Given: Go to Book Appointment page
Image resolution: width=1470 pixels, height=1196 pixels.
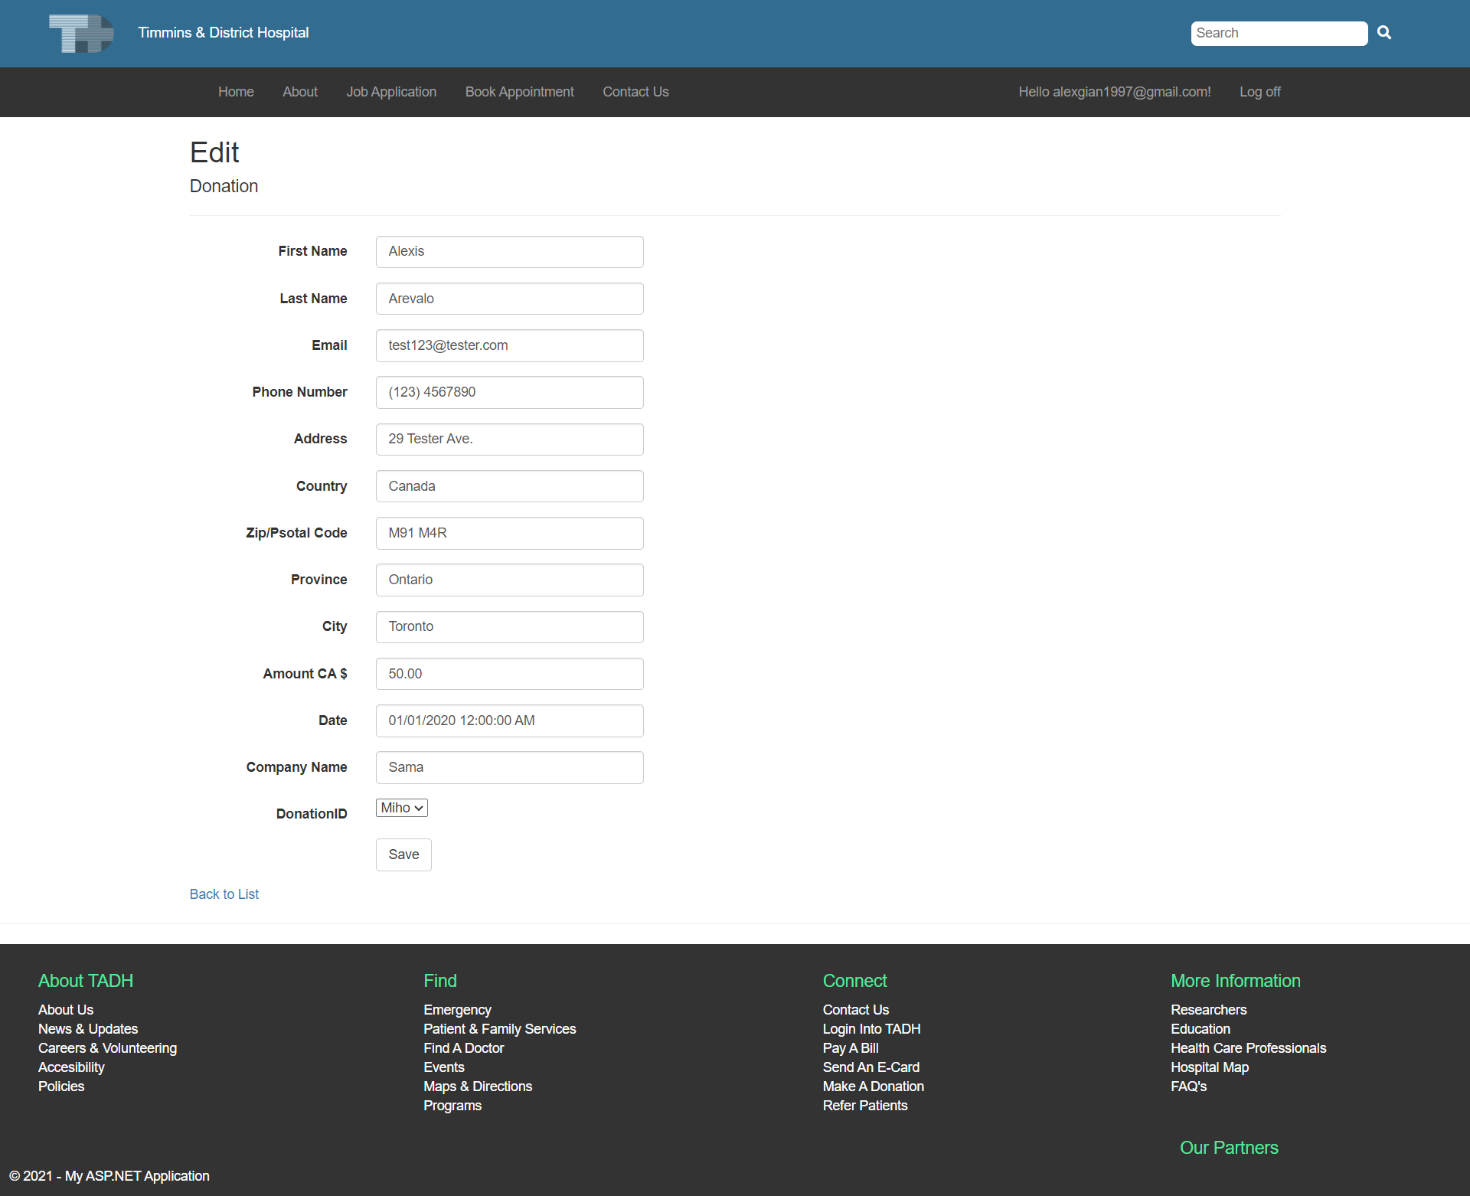Looking at the screenshot, I should 519,92.
